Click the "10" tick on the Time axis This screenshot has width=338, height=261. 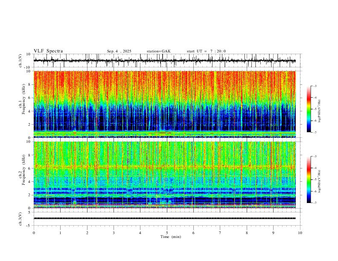pyautogui.click(x=300, y=233)
